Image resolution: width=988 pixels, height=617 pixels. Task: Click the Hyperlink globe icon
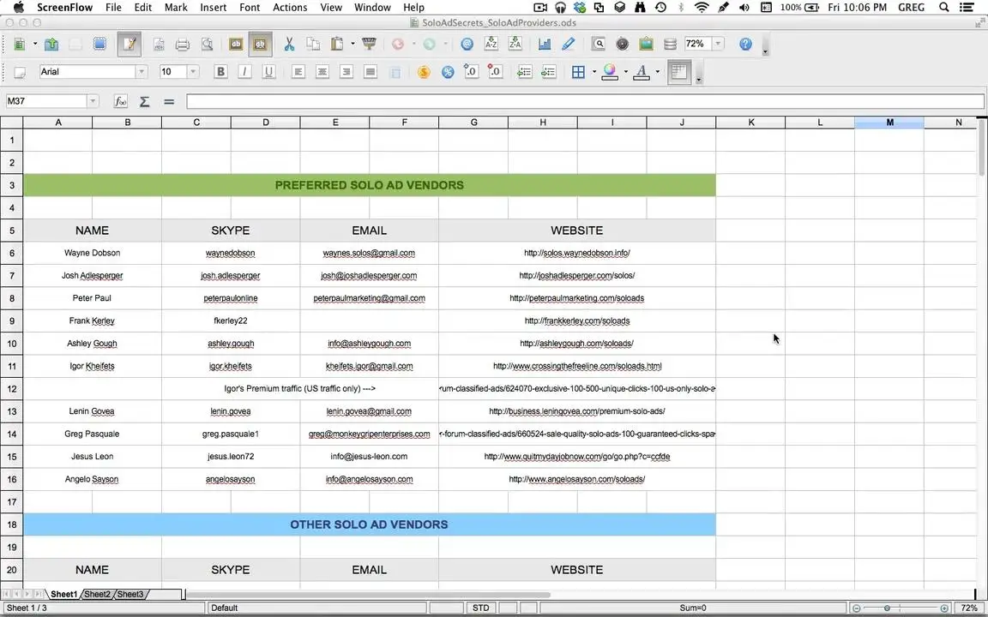(x=467, y=44)
